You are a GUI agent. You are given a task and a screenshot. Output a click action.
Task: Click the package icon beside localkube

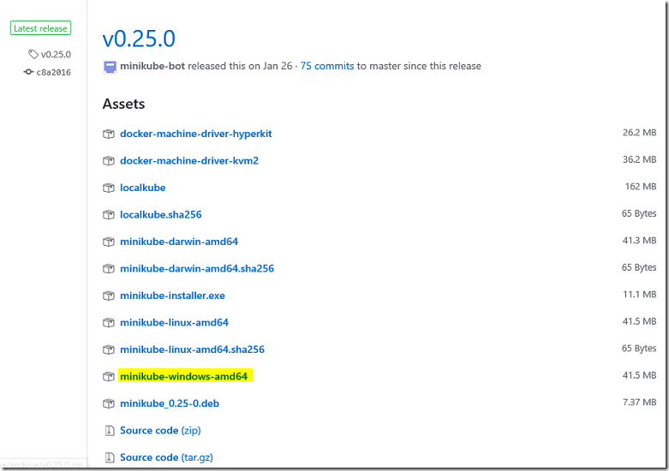click(109, 188)
